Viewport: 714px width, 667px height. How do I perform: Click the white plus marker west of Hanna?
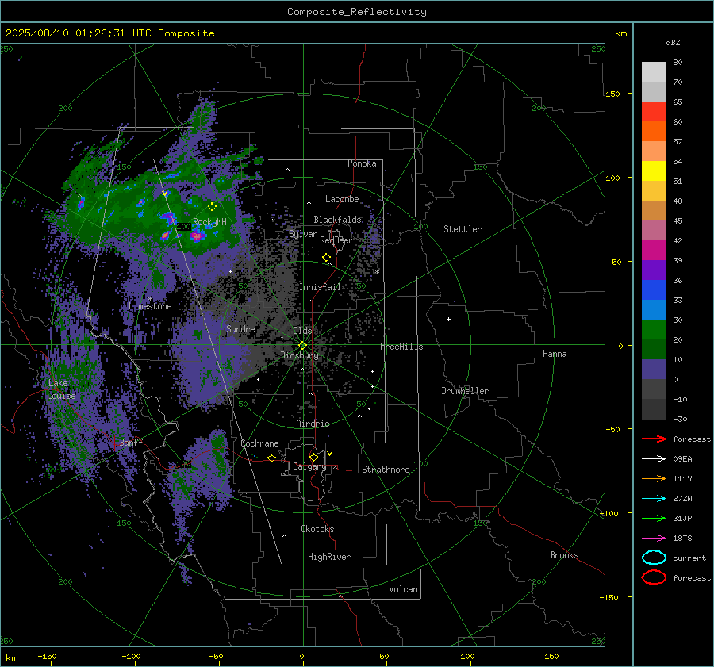448,319
